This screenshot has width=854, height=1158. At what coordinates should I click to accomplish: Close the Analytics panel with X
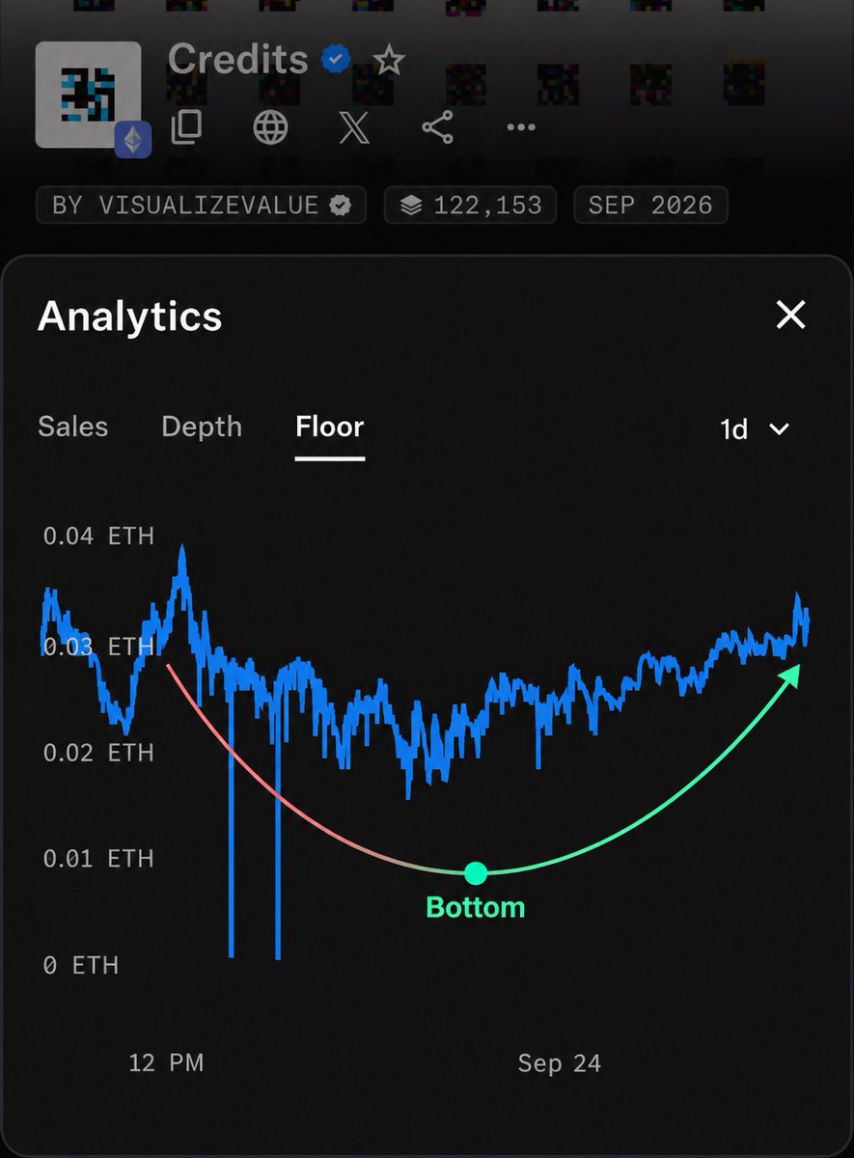(x=791, y=315)
